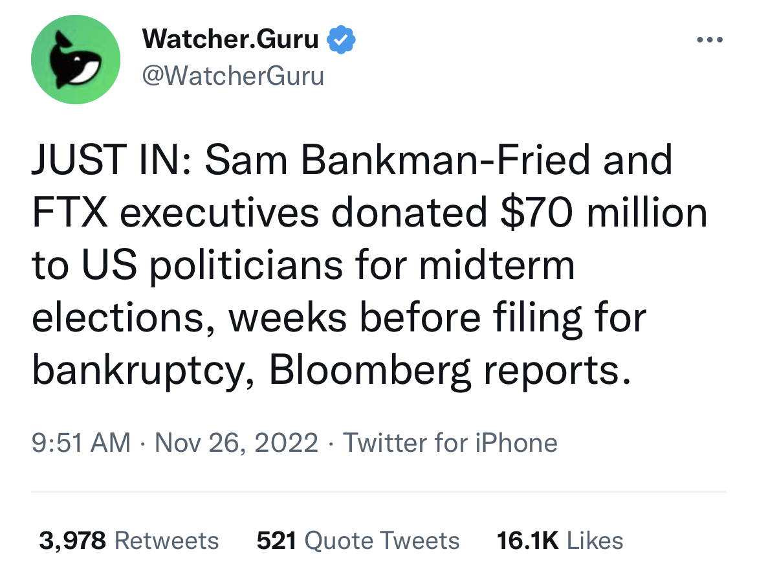Image resolution: width=757 pixels, height=580 pixels.
Task: View the 3,978 retweets count
Action: point(72,541)
